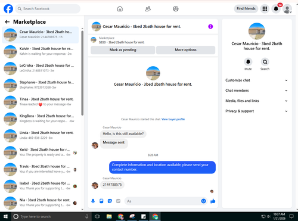Search in conversation with magnifier icon
Viewport: 298px width, 221px height.
point(265,62)
